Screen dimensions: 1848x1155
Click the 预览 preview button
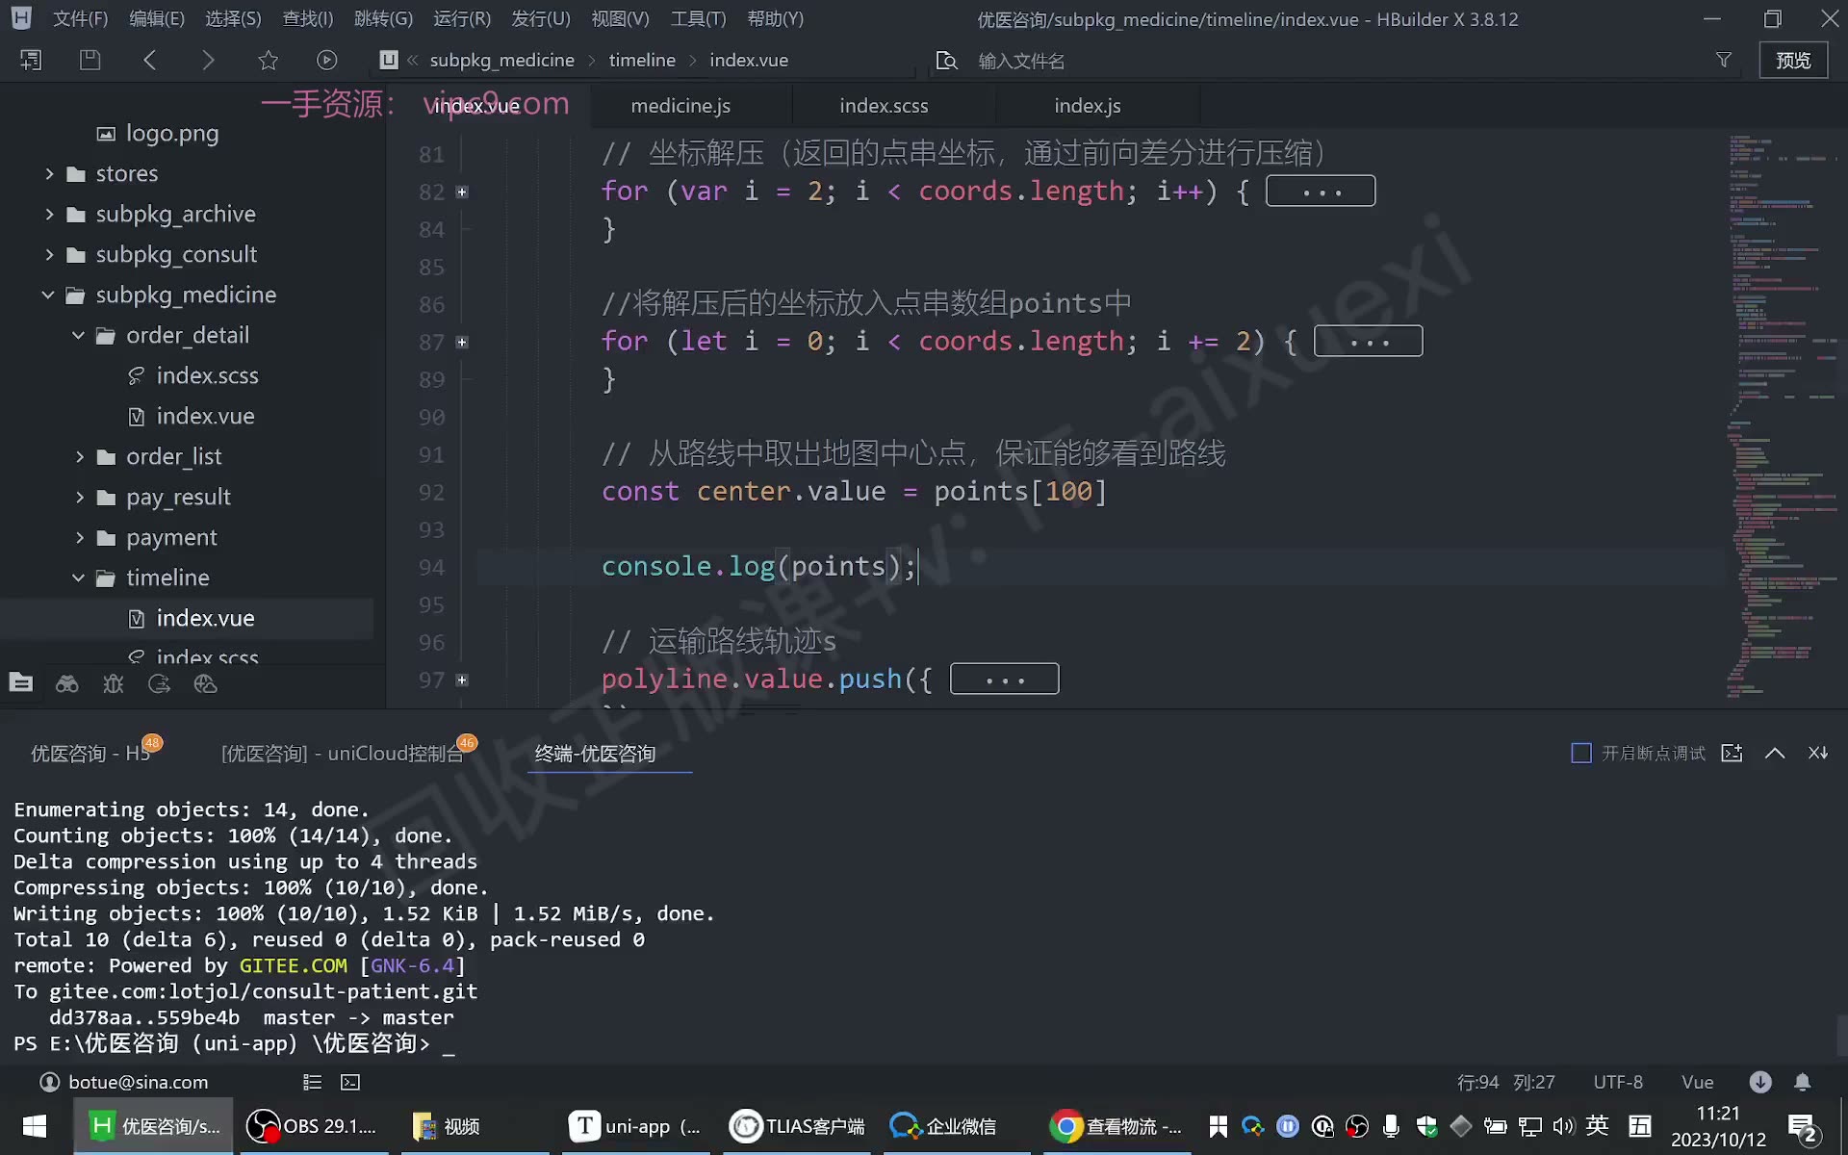tap(1793, 60)
